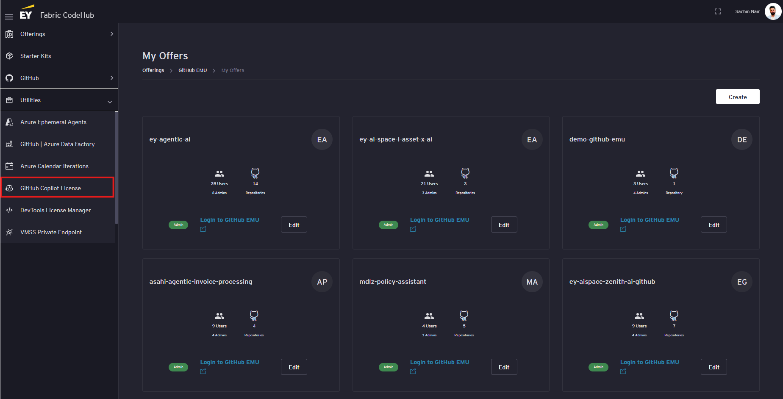Collapse the Utilities section chevron
The width and height of the screenshot is (783, 399).
point(110,102)
